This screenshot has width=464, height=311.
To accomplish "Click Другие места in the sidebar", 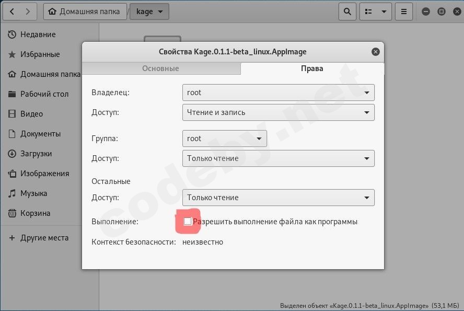I will (41, 238).
